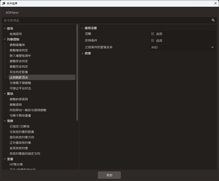Click the AGMaker header text

(12, 13)
